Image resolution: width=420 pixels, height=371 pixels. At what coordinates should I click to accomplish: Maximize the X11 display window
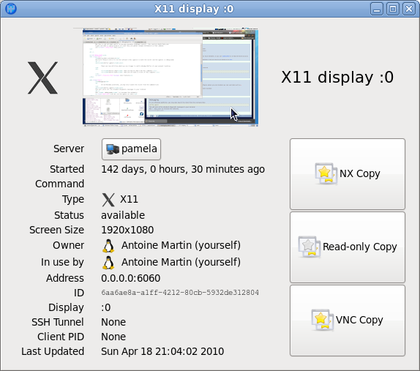393,9
